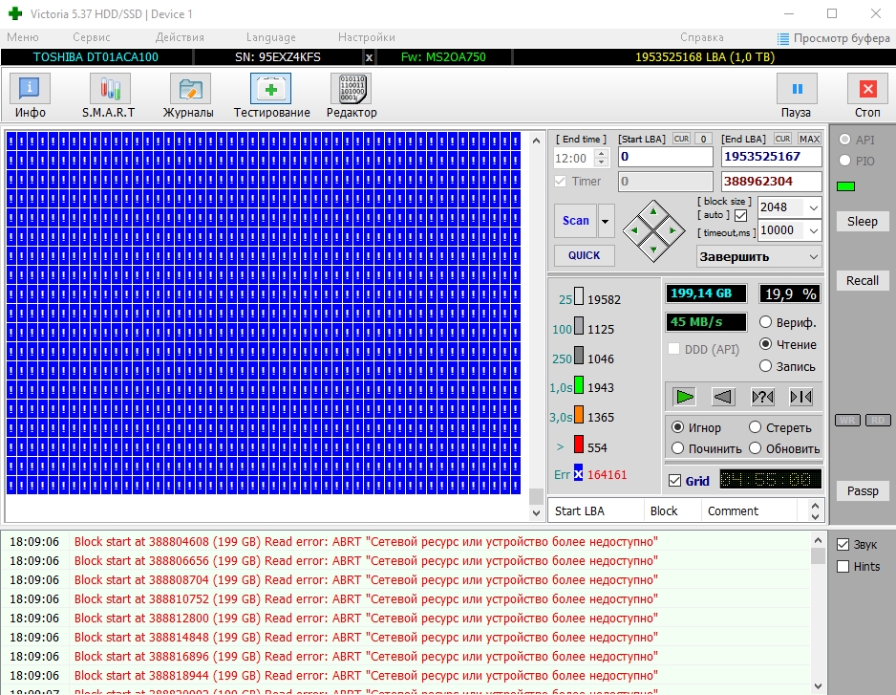Viewport: 896px width, 695px height.
Task: Click the Victoria green cross app icon
Action: click(x=15, y=13)
